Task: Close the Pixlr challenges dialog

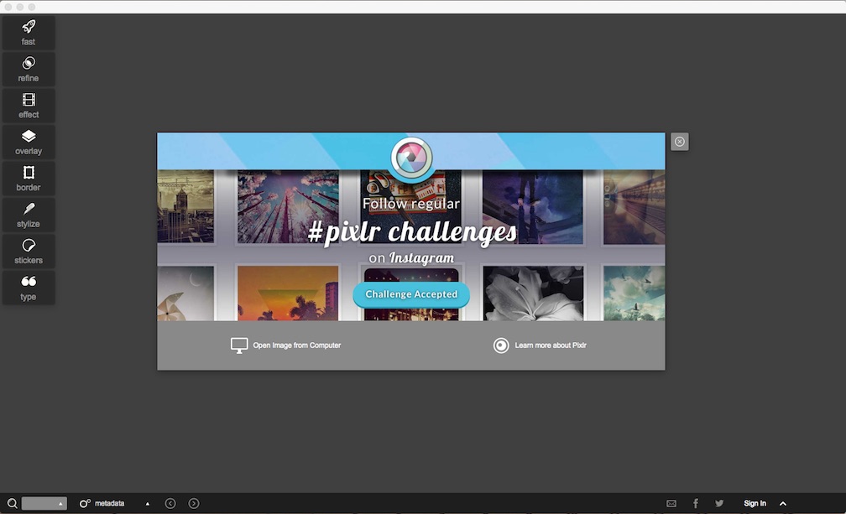Action: coord(679,142)
